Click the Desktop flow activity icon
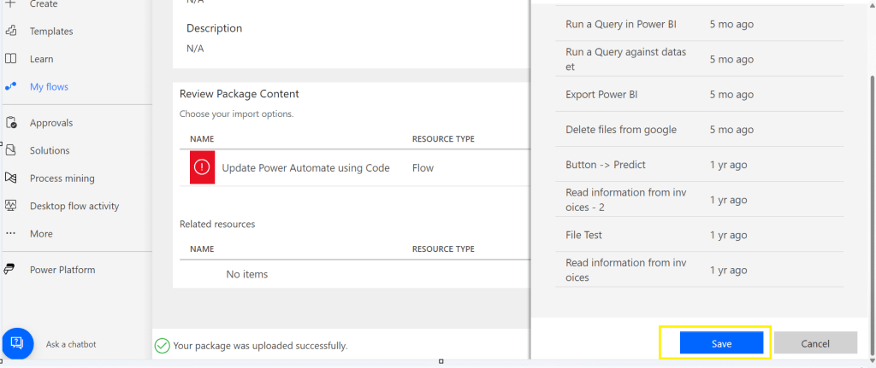 (x=11, y=206)
